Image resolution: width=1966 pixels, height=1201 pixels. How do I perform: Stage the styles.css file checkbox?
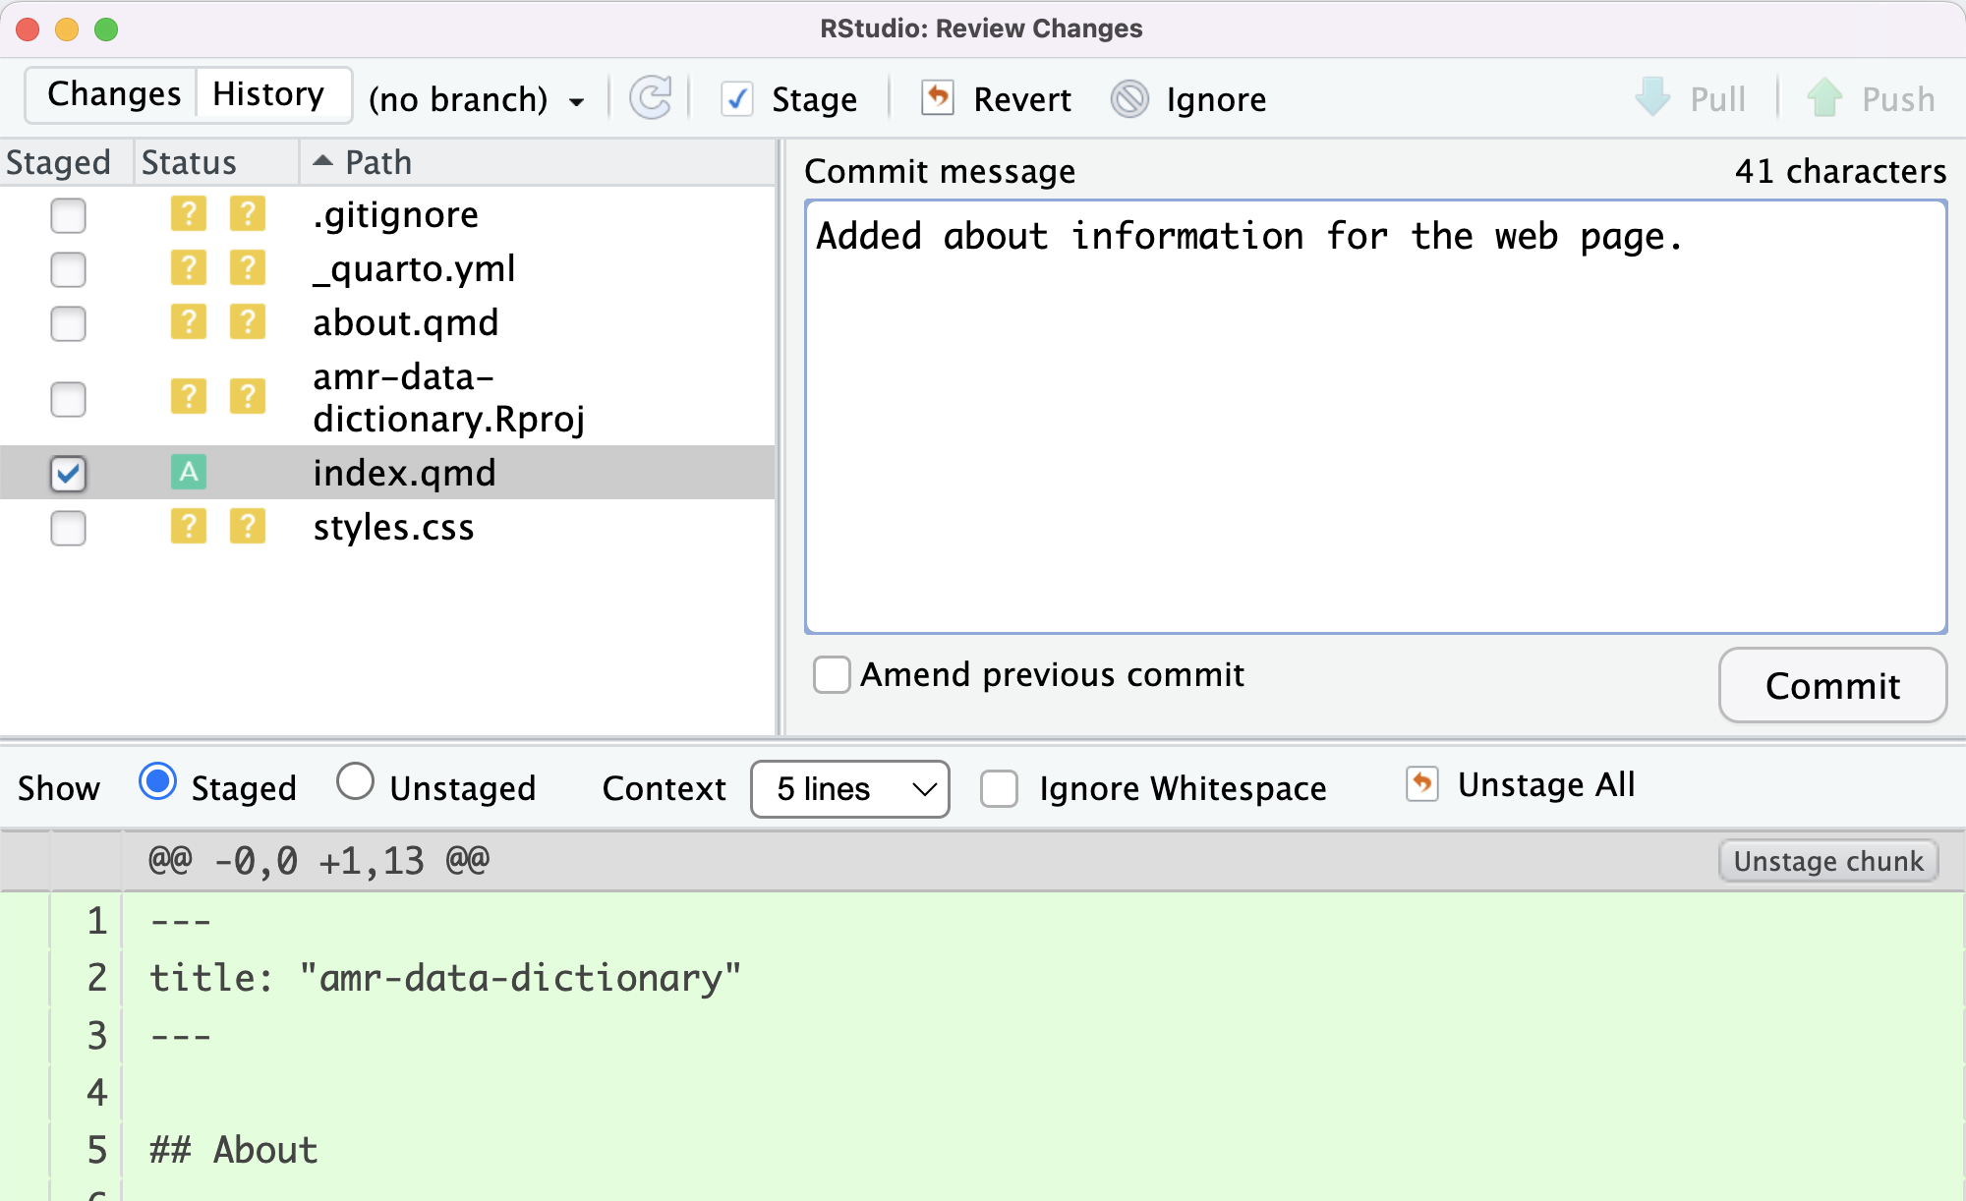(68, 528)
